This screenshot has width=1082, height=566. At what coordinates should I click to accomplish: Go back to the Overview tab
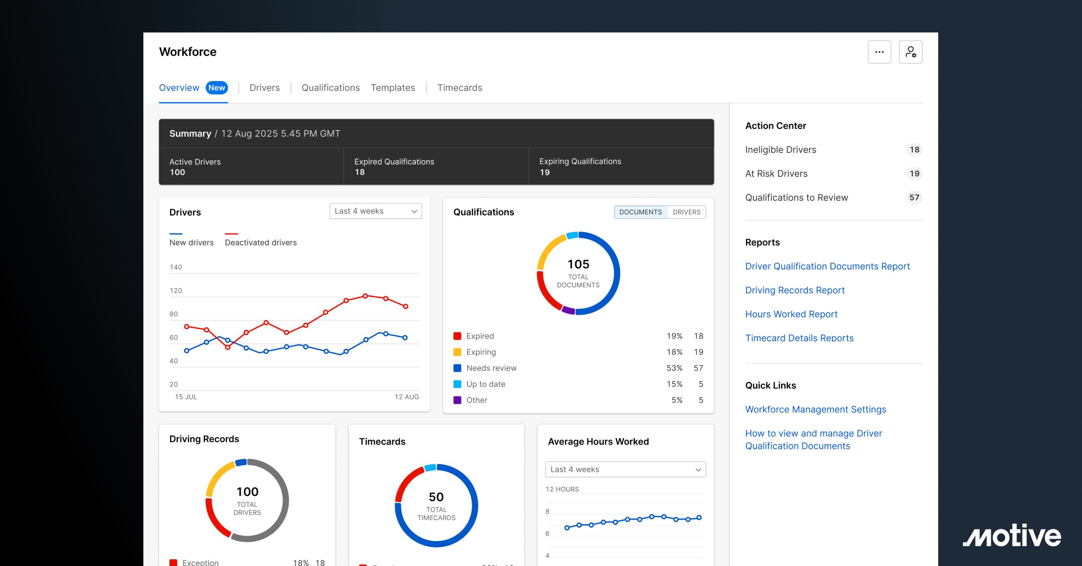click(x=179, y=87)
